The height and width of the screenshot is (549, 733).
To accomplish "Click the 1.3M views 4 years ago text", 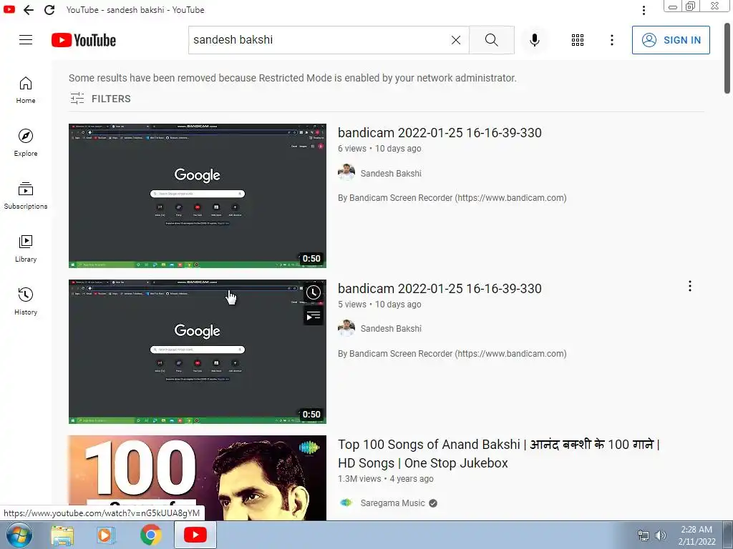I will [386, 478].
